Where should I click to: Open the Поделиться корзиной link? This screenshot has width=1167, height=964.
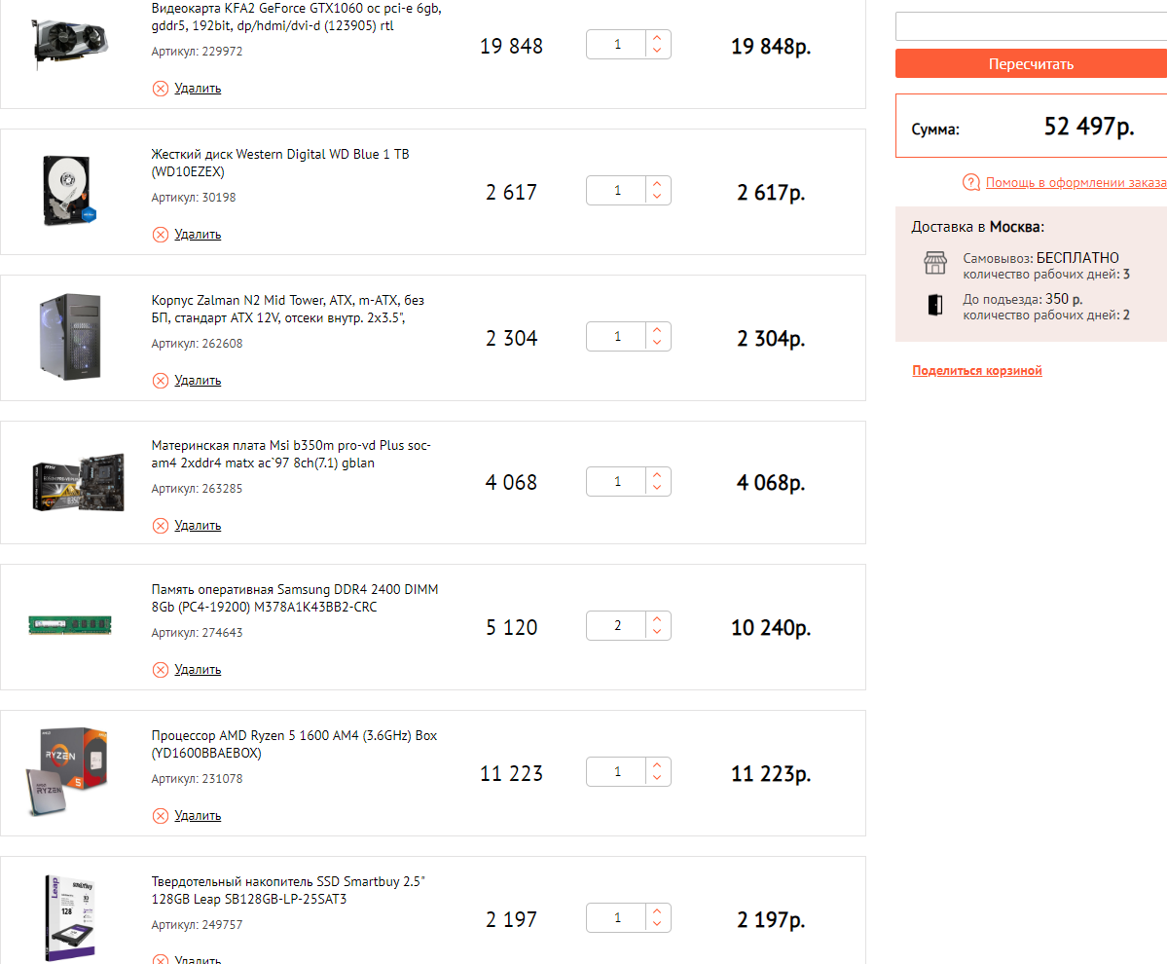tap(976, 371)
